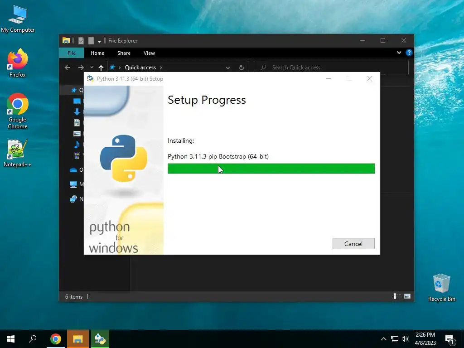This screenshot has width=464, height=348.
Task: Open the Windows Start menu
Action: [11, 339]
